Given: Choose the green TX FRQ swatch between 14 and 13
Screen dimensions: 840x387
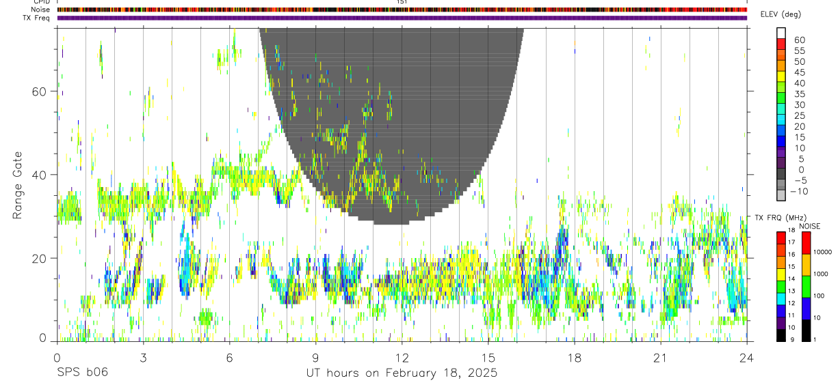Looking at the screenshot, I should [780, 286].
